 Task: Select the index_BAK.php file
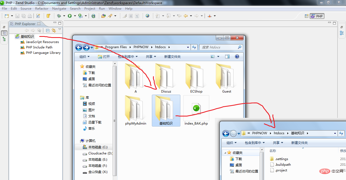tap(196, 111)
